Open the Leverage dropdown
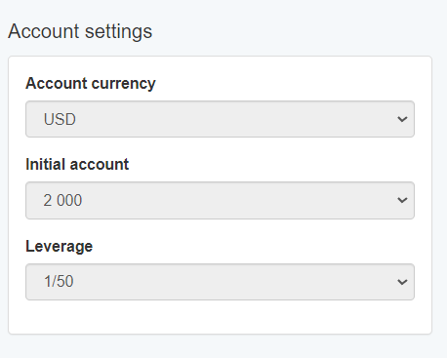The width and height of the screenshot is (447, 358). pos(220,282)
